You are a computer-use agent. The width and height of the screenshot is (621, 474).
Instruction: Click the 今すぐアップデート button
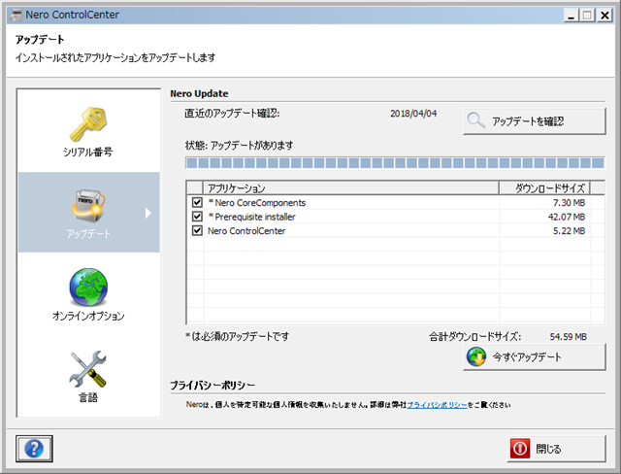[x=535, y=357]
